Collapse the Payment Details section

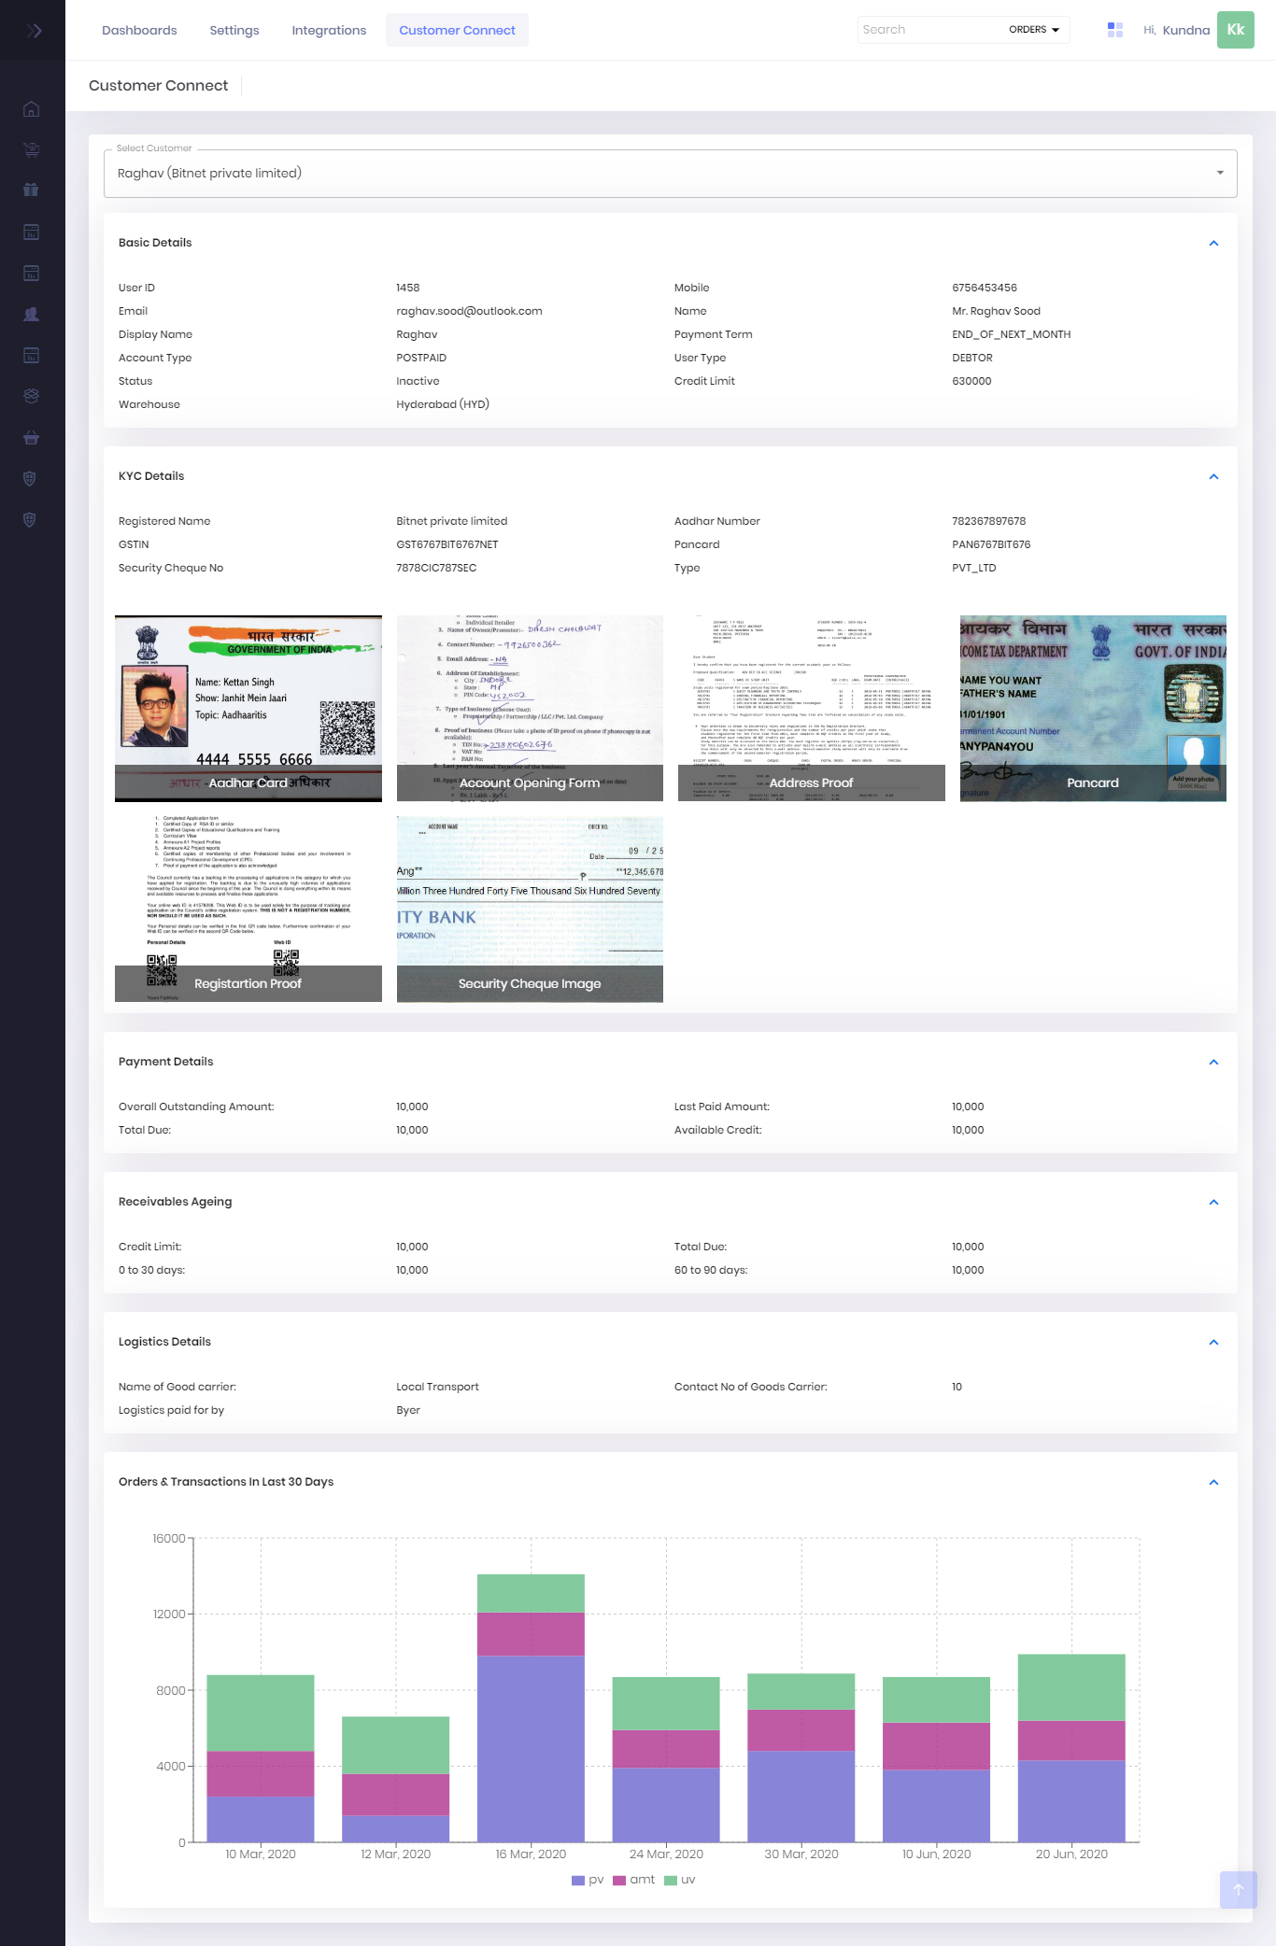pyautogui.click(x=1213, y=1062)
